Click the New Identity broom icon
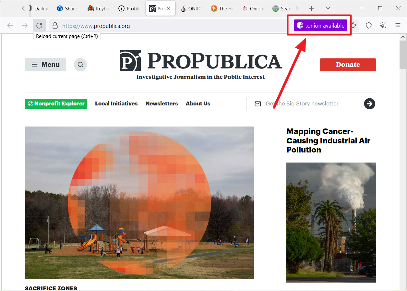The width and height of the screenshot is (407, 291). pyautogui.click(x=383, y=25)
